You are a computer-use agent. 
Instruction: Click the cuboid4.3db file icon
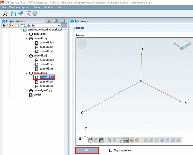pos(37,77)
